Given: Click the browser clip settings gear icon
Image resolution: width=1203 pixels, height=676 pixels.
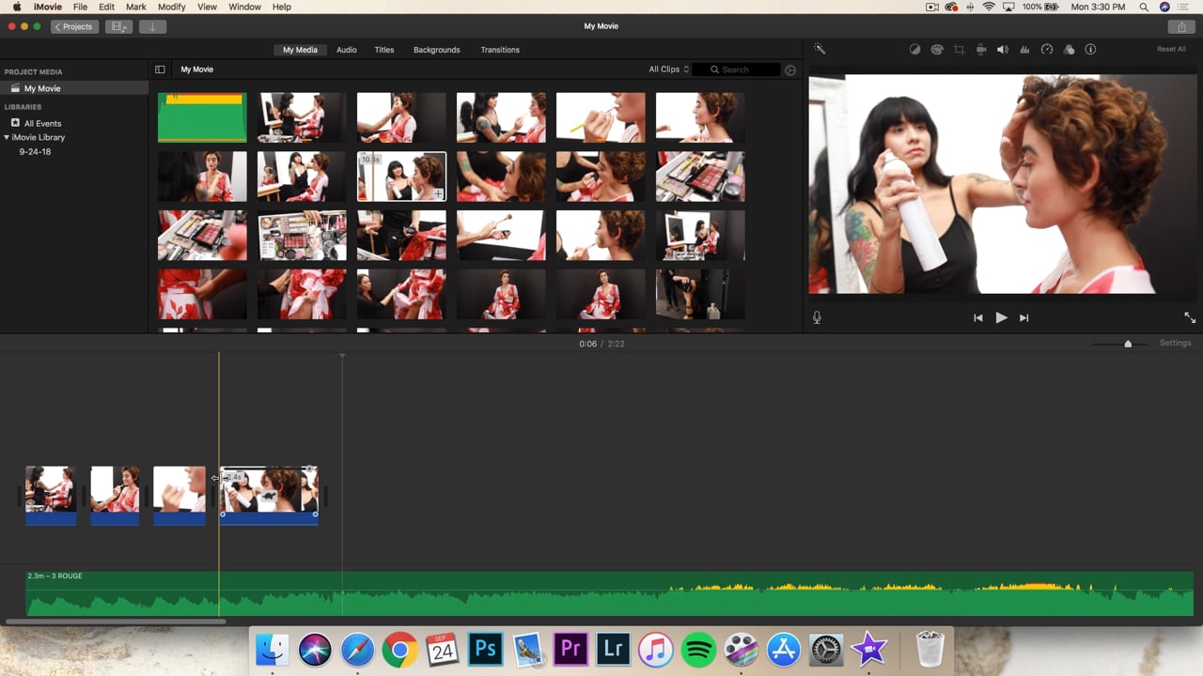Looking at the screenshot, I should click(790, 69).
